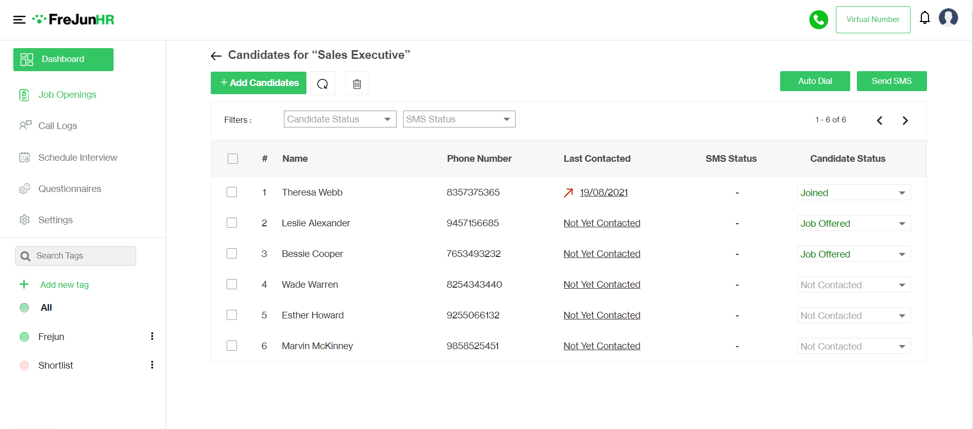Toggle the hamburger sidebar menu
The image size is (973, 429).
[19, 20]
